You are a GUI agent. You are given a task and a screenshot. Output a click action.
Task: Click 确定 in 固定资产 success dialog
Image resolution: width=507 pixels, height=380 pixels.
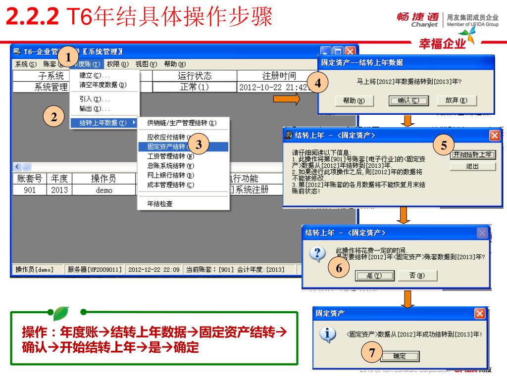(400, 356)
